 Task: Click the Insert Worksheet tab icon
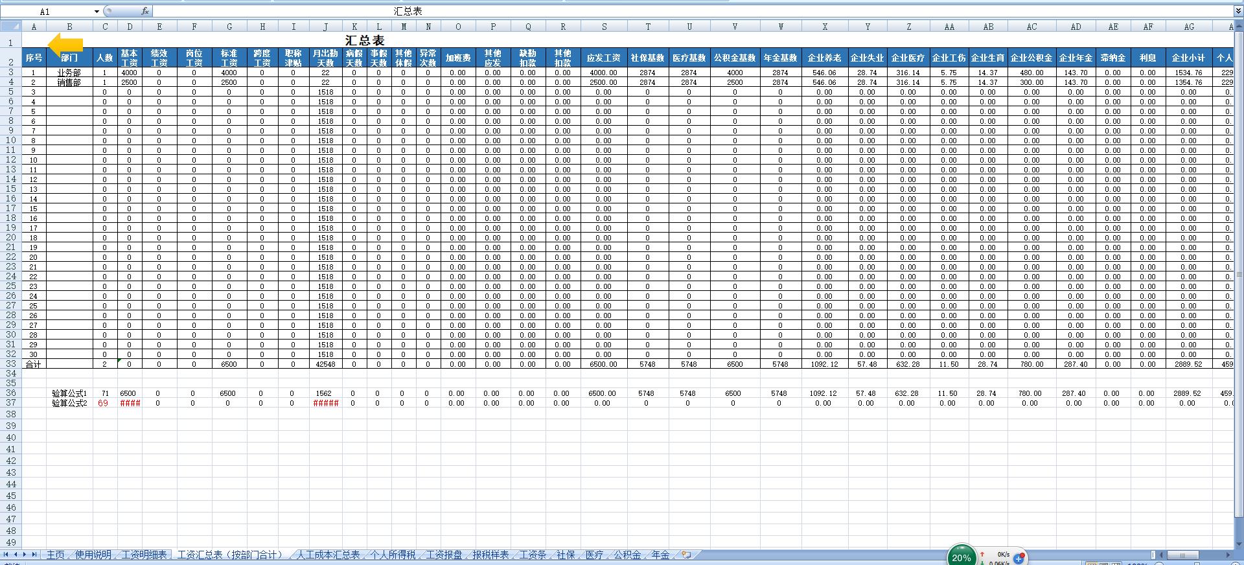[686, 555]
